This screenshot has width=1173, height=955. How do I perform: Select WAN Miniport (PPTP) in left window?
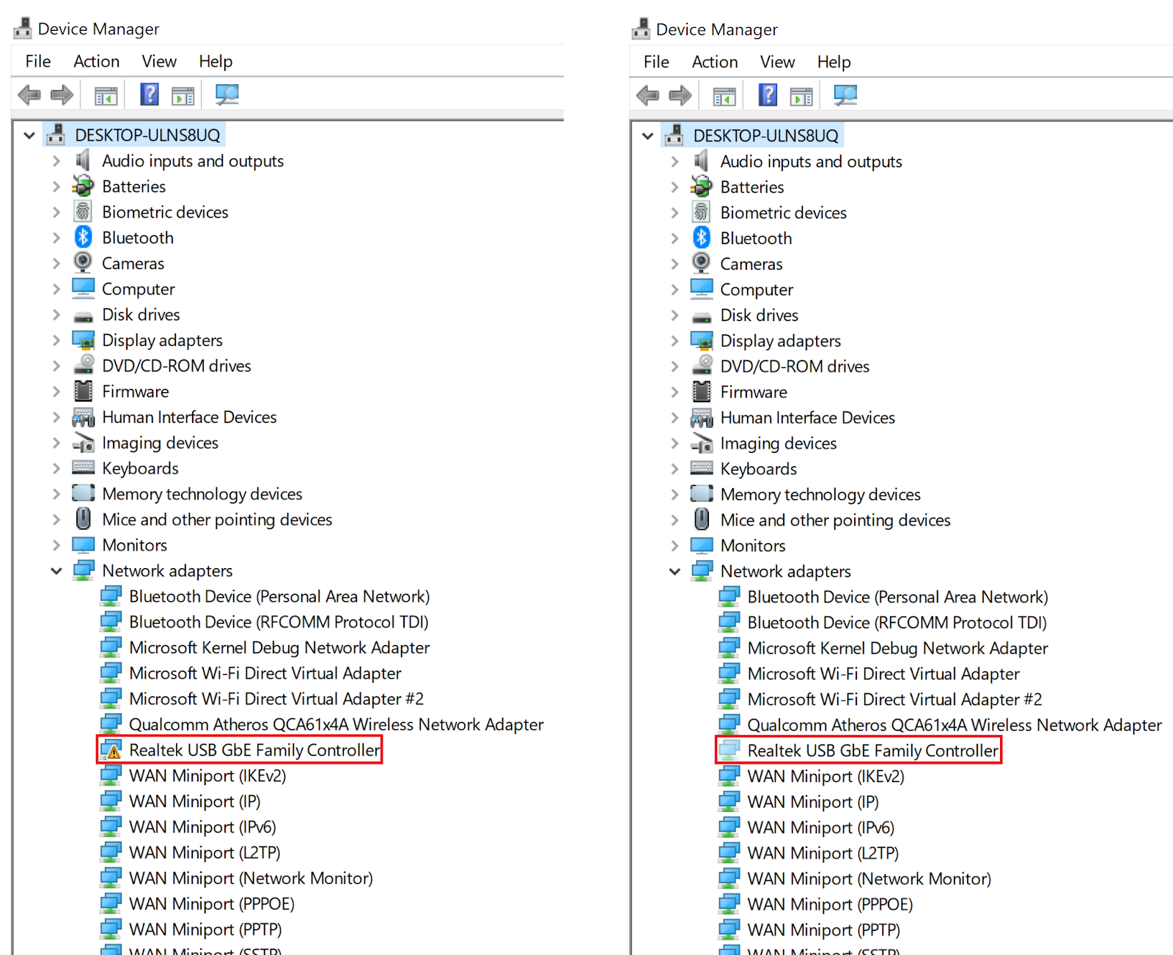(205, 929)
